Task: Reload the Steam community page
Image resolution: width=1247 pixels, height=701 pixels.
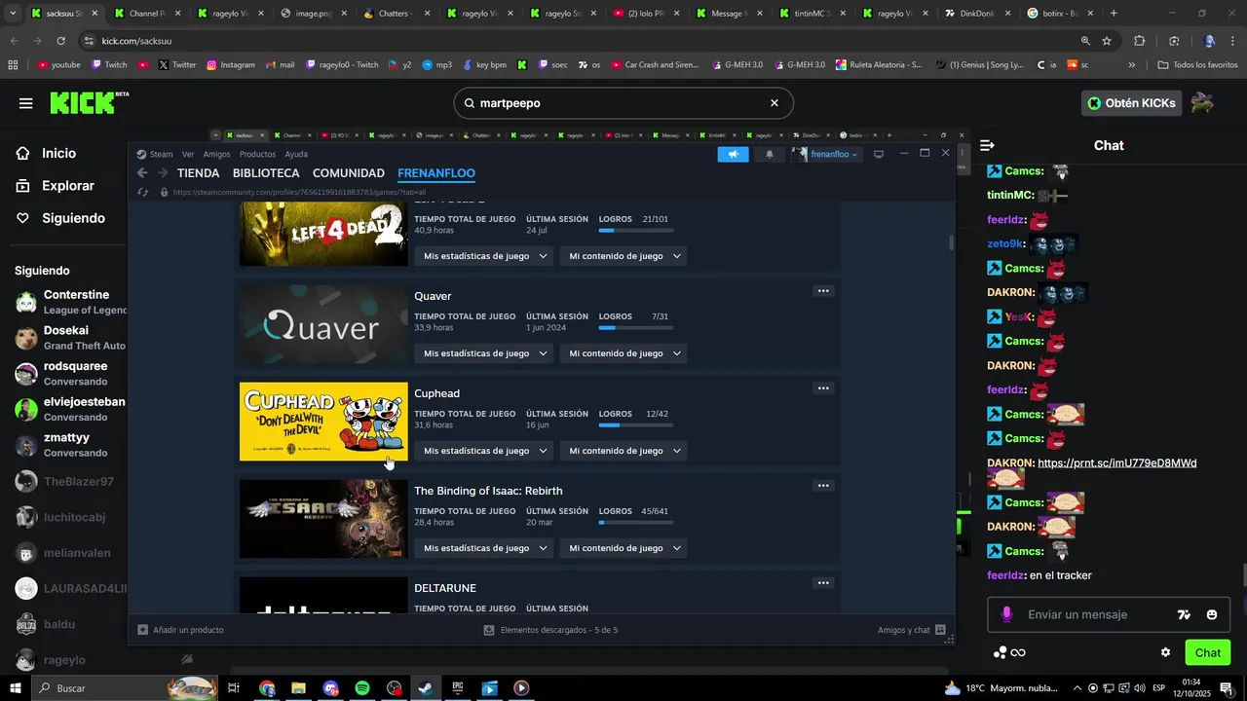Action: point(142,192)
